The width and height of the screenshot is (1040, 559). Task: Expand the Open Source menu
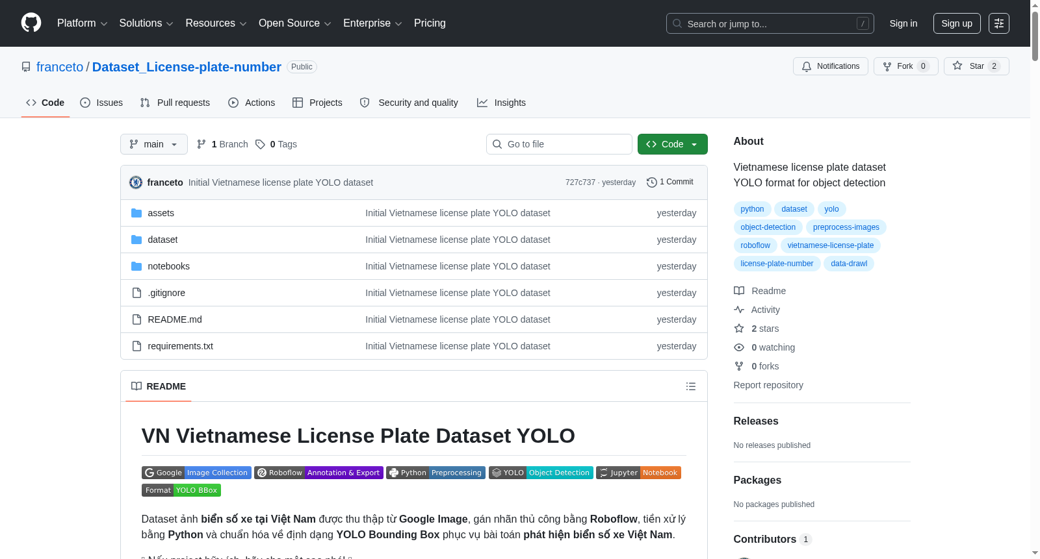point(295,23)
